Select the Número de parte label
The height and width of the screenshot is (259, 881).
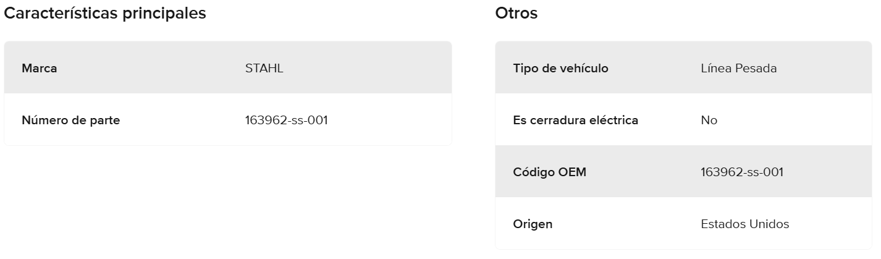click(71, 121)
